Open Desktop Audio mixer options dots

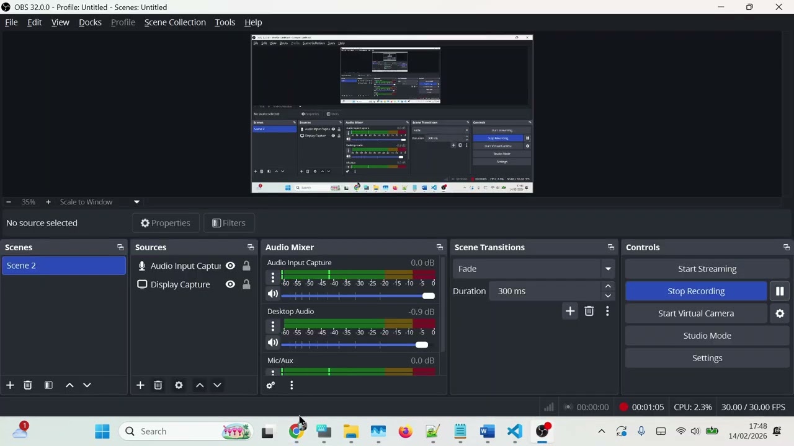point(273,326)
